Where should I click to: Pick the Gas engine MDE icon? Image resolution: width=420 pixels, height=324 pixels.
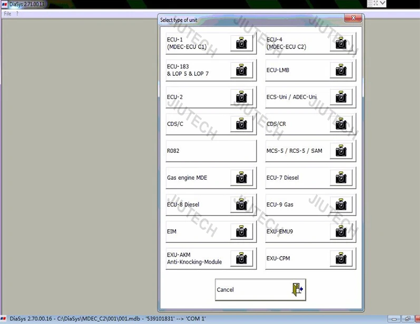241,178
